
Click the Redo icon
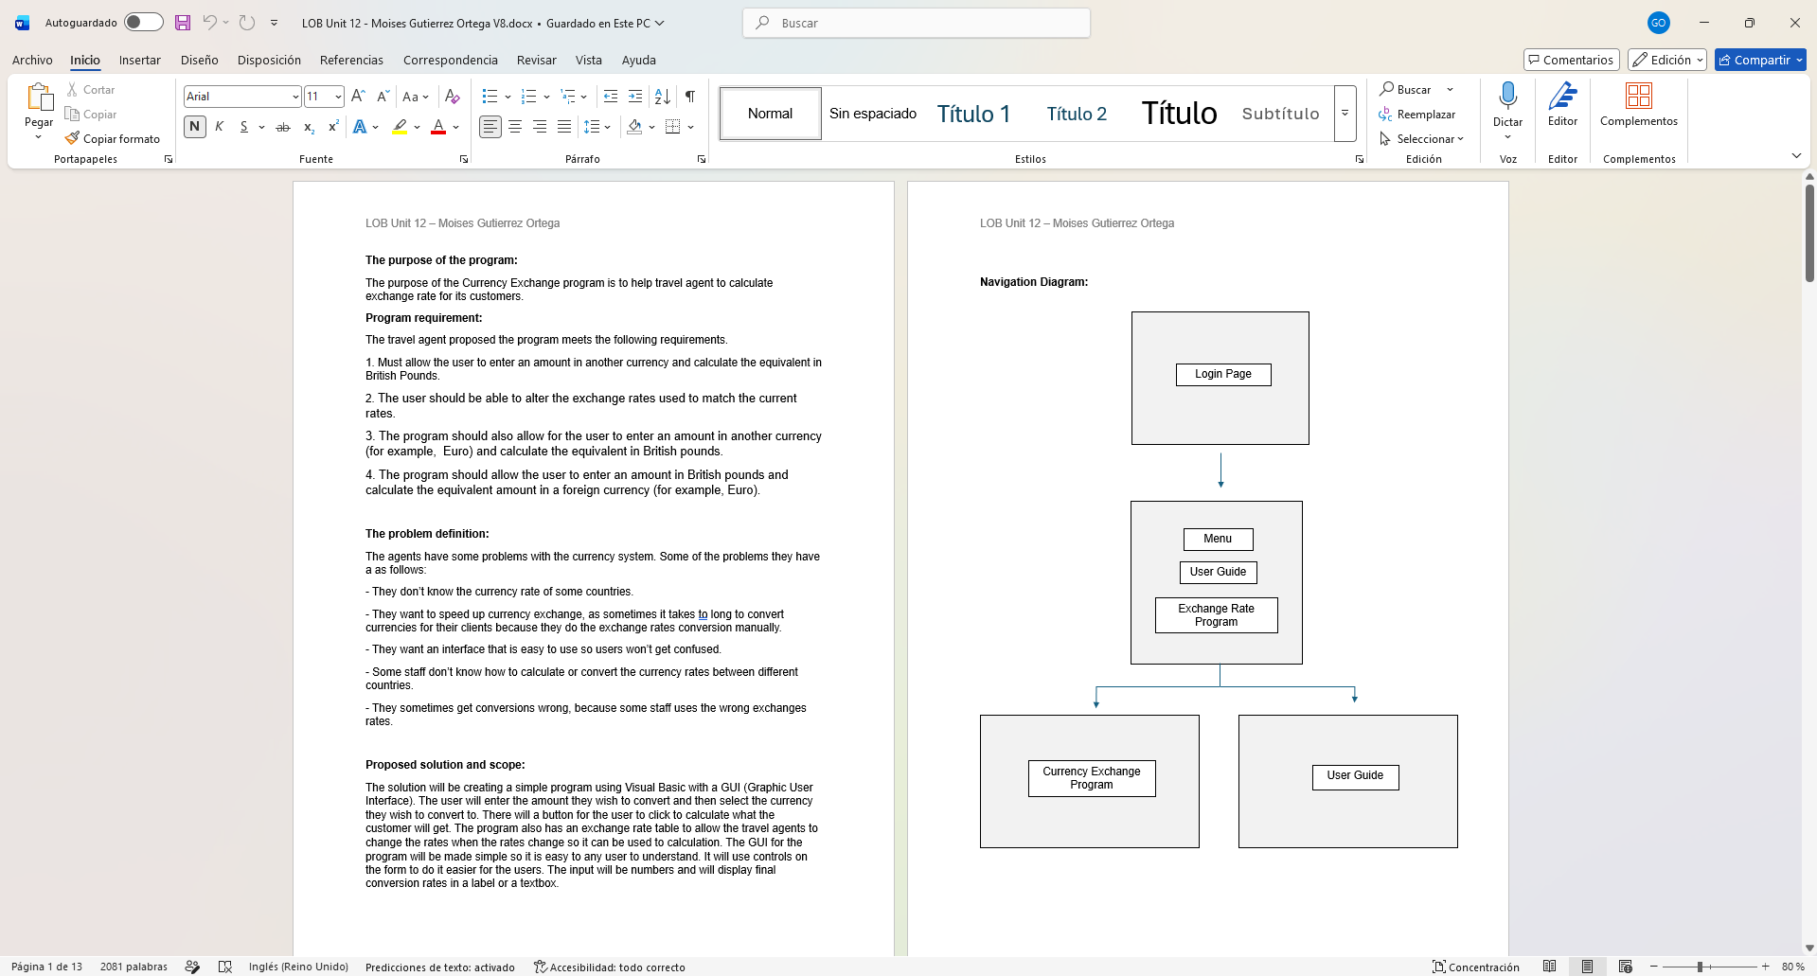pos(246,23)
